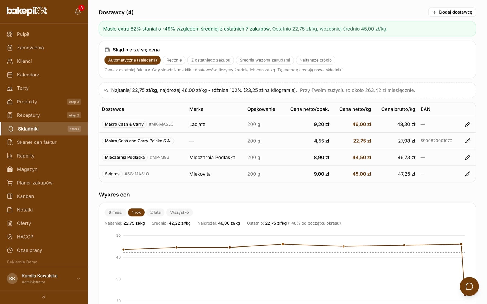This screenshot has height=304, width=487.
Task: Open Planer zakupów
Action: pos(44,183)
